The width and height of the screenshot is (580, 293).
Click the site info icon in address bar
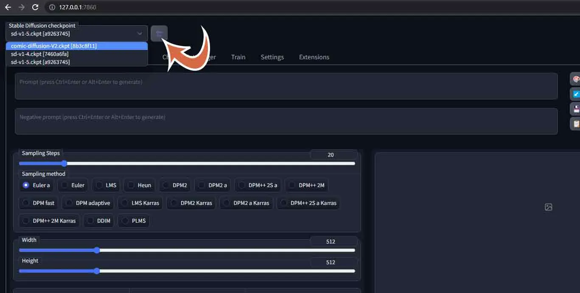point(52,7)
